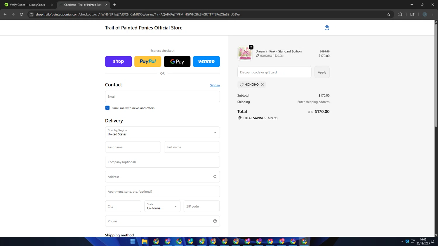The height and width of the screenshot is (246, 438).
Task: Switch to Checkout Trail of Painted Ponies tab
Action: point(83,5)
